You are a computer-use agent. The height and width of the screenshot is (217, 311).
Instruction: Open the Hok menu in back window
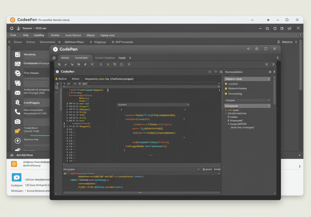26,35
